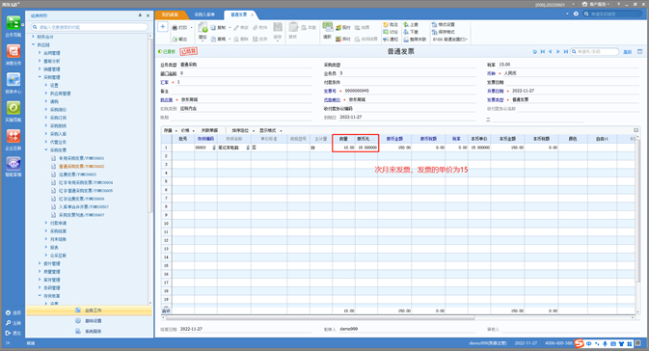Click the plus new-document toolbar icon
Viewport: 649px width, 351px height.
click(163, 27)
